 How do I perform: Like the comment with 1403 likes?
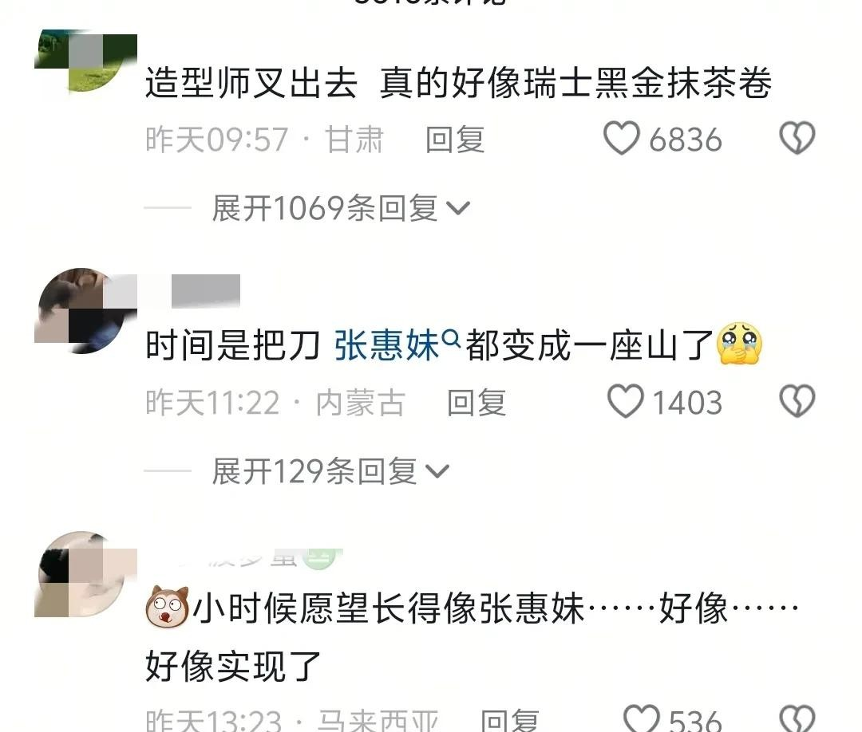pos(625,401)
